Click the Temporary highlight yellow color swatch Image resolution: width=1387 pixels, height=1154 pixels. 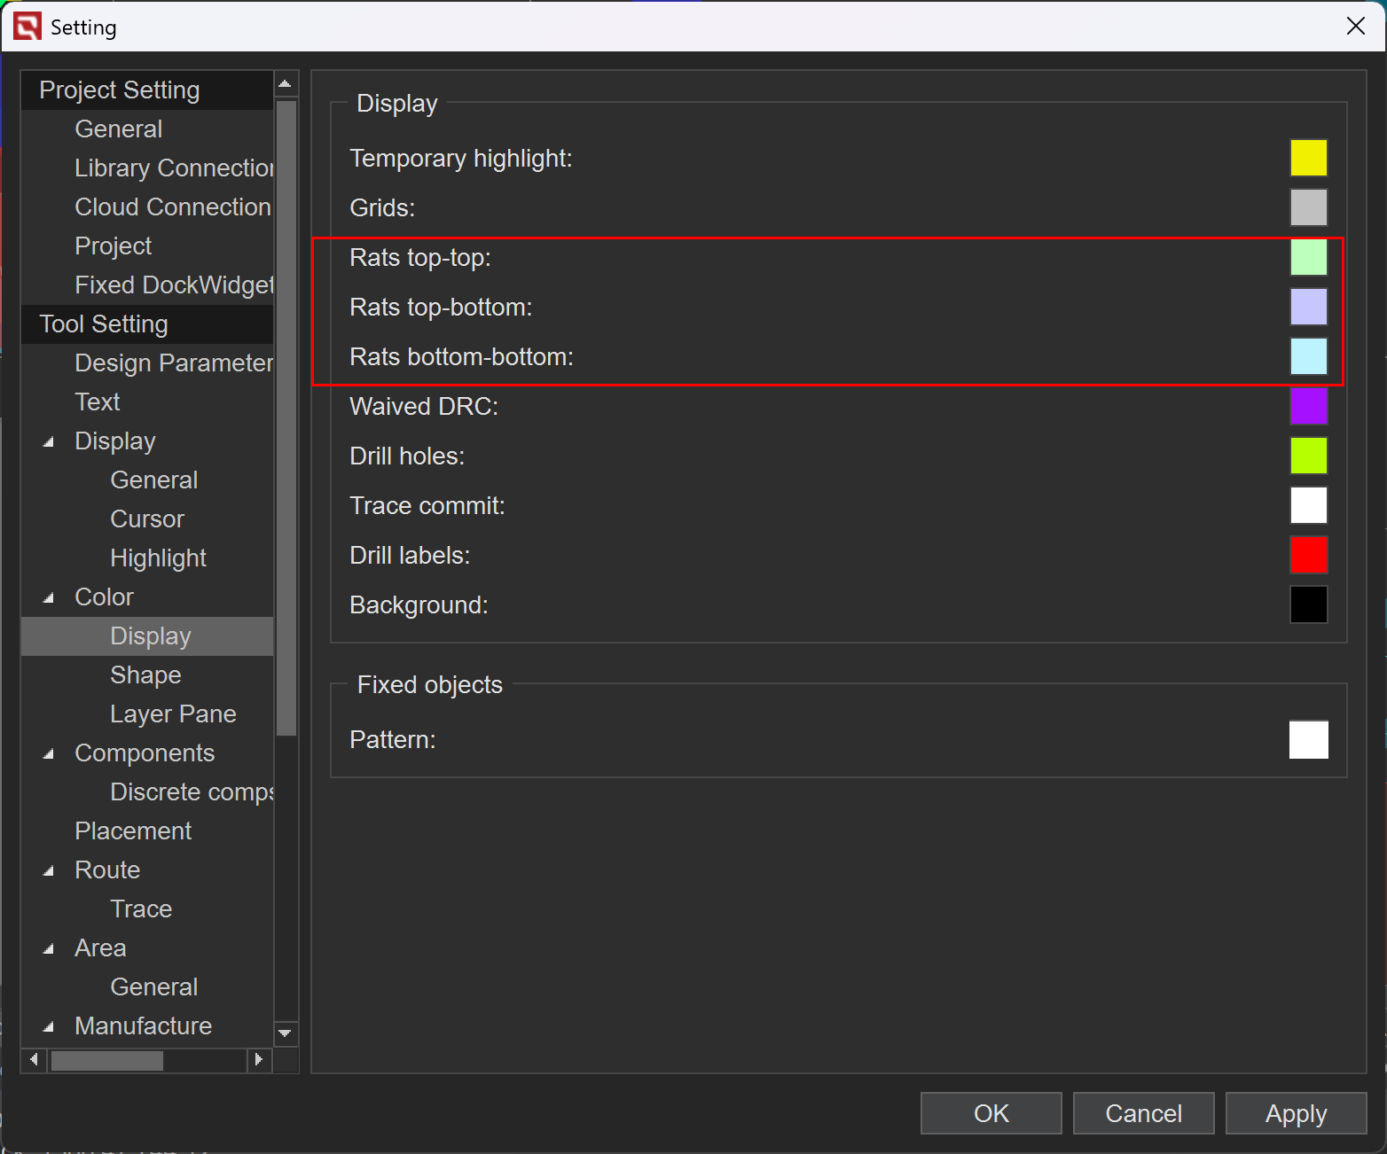(x=1308, y=158)
